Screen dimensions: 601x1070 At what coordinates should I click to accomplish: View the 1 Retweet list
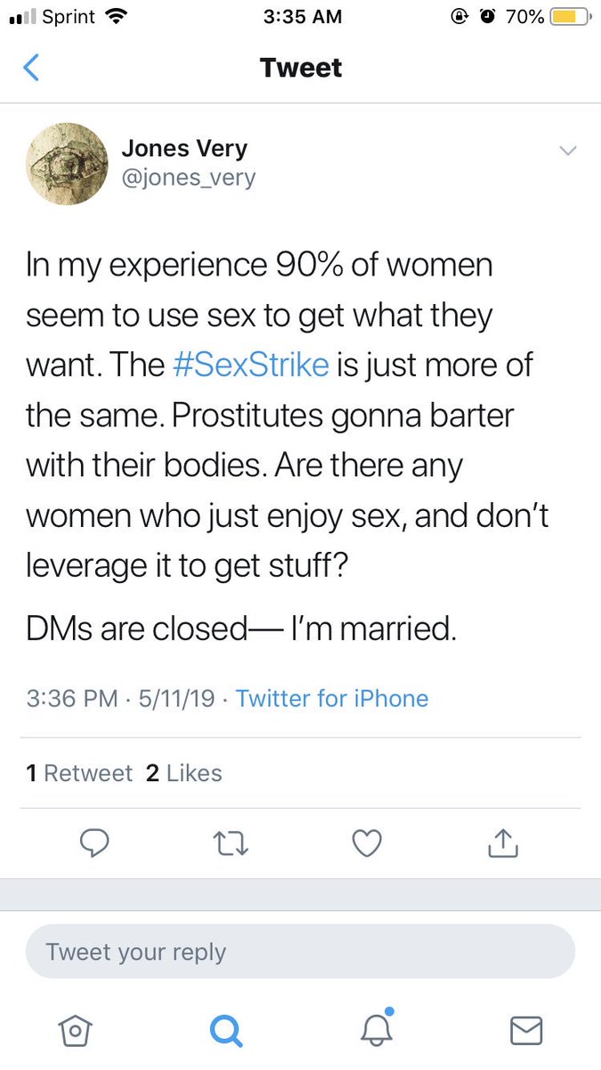[x=79, y=773]
